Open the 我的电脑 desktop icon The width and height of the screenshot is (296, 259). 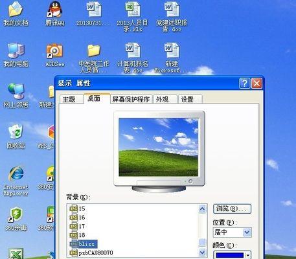pyautogui.click(x=16, y=51)
